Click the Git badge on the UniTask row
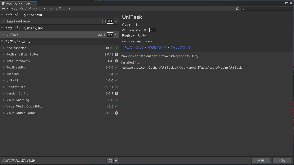 110,34
